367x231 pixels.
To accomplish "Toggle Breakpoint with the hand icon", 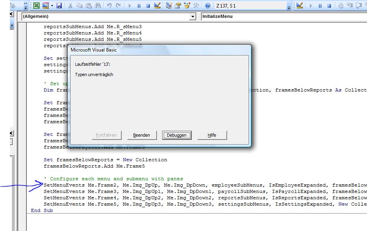I will coord(340,6).
